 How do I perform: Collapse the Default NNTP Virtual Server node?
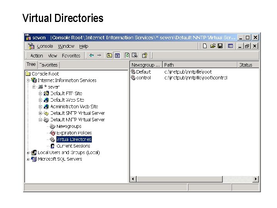click(40, 120)
